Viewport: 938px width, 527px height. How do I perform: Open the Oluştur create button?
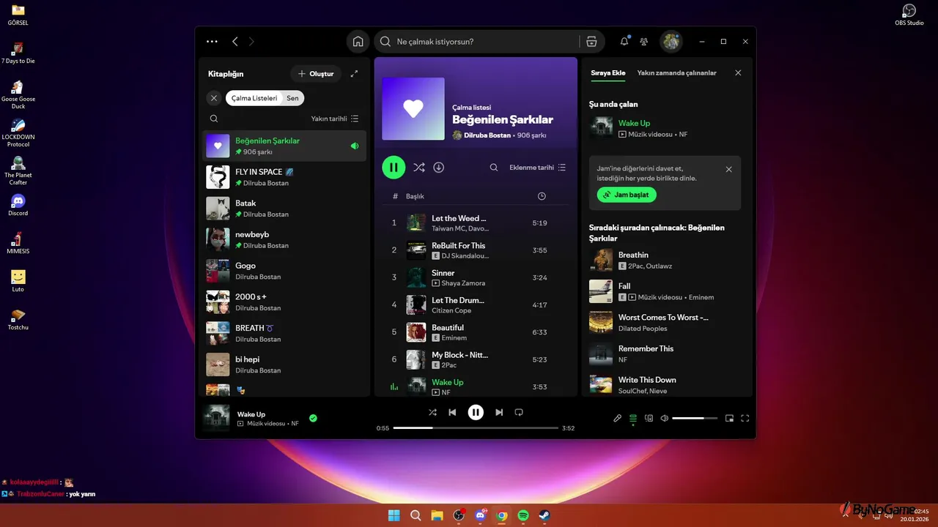[316, 74]
